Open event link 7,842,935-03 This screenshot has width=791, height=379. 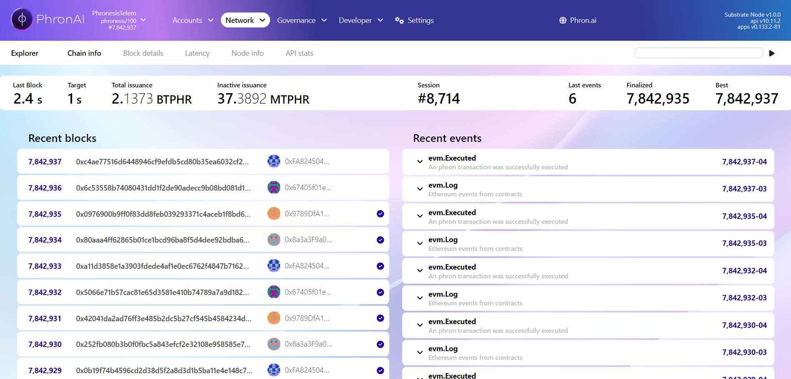744,243
